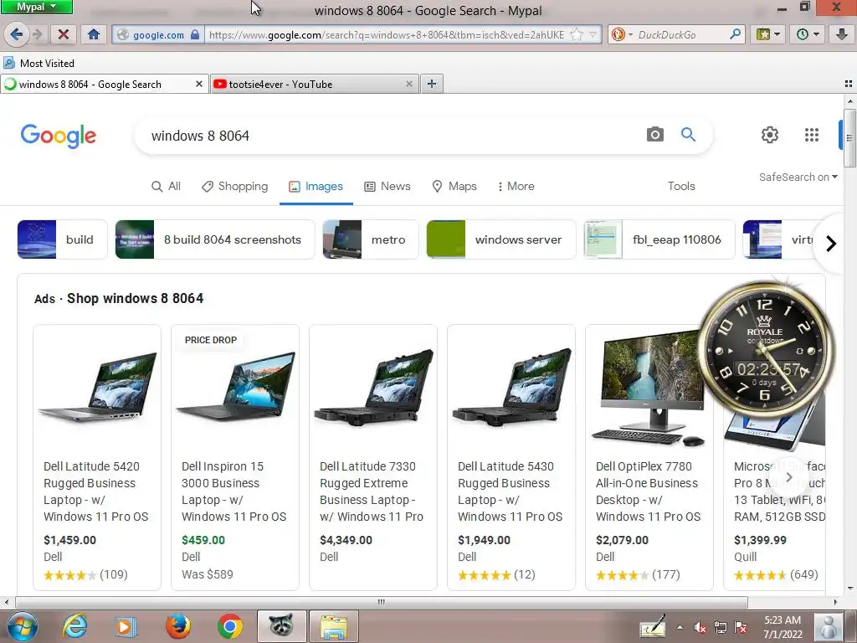
Task: Select the 8 build 8064 screenshots chip
Action: (x=215, y=239)
